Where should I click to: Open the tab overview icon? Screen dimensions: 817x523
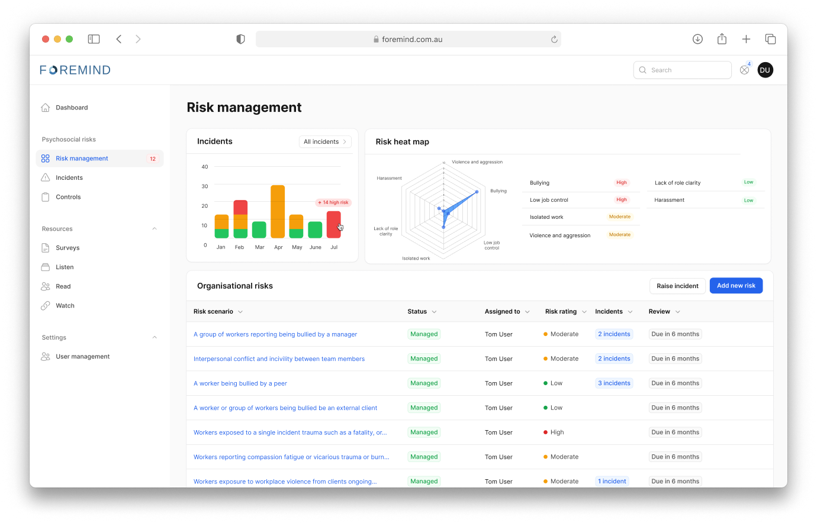click(x=770, y=39)
